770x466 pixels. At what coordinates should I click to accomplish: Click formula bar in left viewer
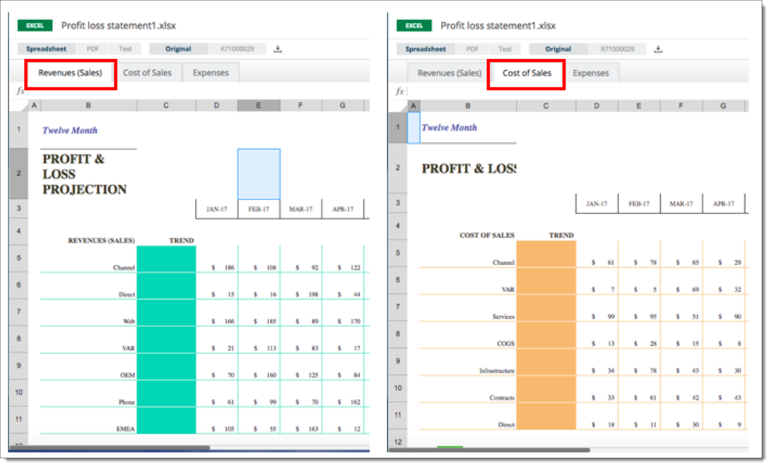[198, 91]
